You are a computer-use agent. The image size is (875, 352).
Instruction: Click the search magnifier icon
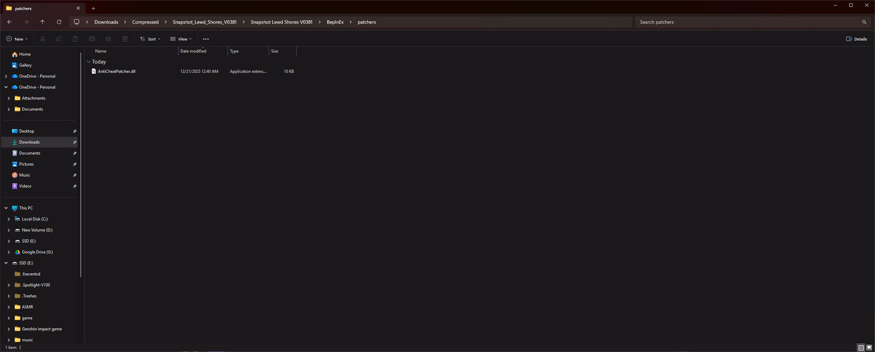pos(864,22)
